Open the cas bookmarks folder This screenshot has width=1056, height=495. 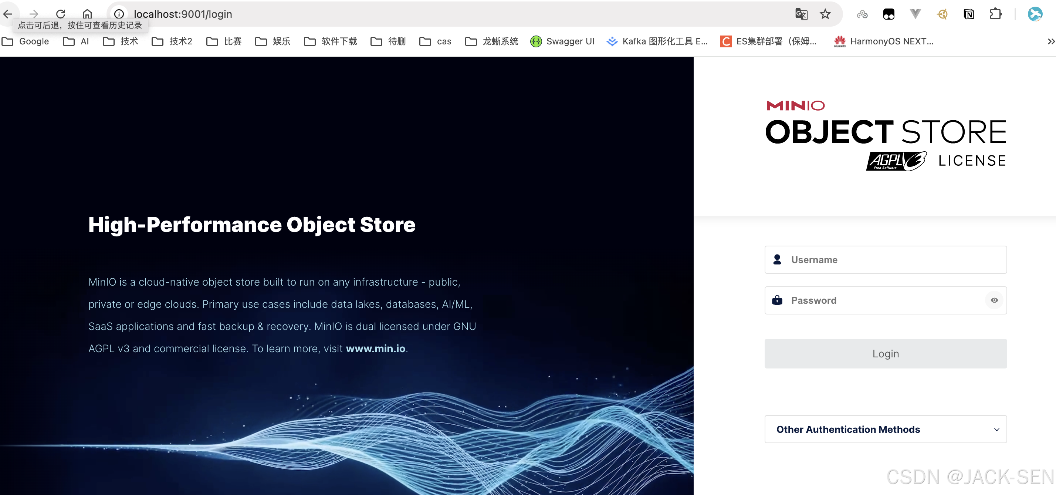pos(435,41)
